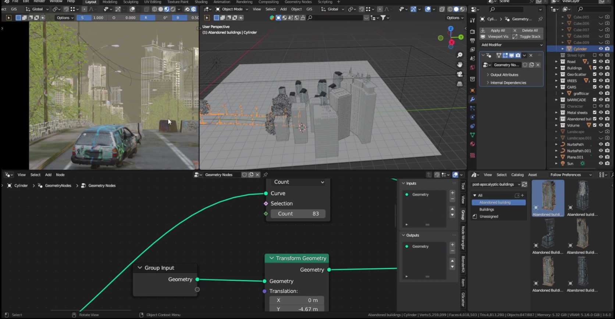
Task: Pin the Geometry Nodes editor node tree
Action: tap(265, 175)
